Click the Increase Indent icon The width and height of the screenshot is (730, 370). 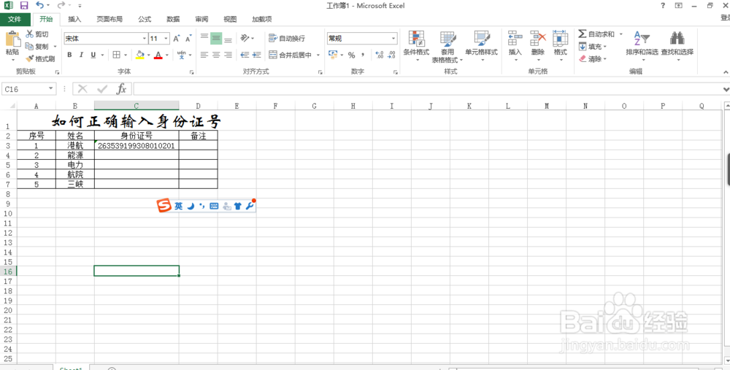pyautogui.click(x=256, y=55)
